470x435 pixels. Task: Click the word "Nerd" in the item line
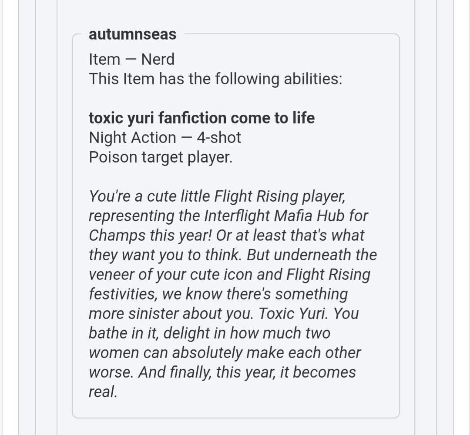click(x=158, y=60)
